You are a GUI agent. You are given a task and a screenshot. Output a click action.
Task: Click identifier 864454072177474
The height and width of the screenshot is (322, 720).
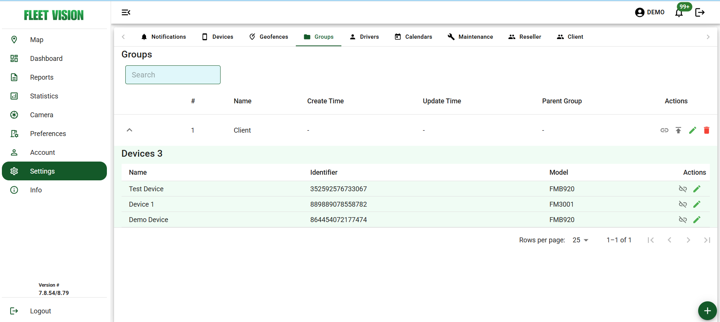(x=338, y=219)
